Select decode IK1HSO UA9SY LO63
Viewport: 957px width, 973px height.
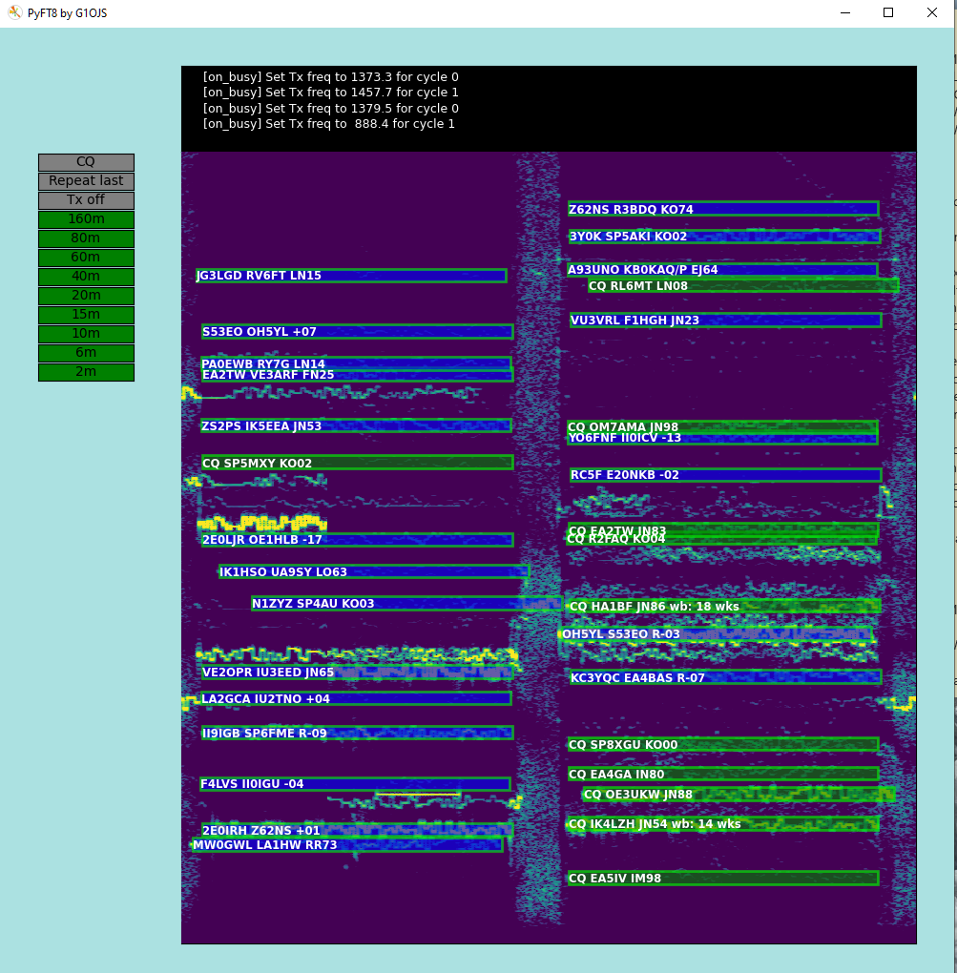pyautogui.click(x=374, y=572)
